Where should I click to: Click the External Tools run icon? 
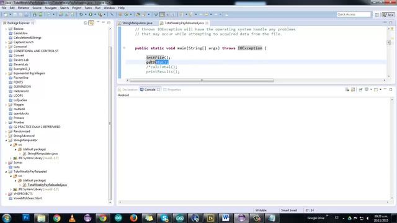click(x=100, y=14)
